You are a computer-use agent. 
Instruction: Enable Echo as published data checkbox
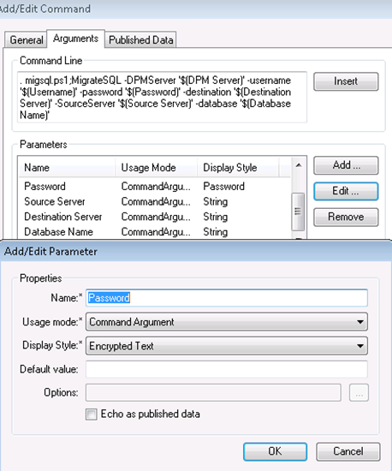92,414
